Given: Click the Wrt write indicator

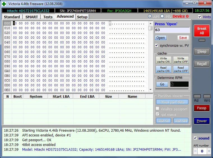Looking at the screenshot, I should tap(207, 96).
